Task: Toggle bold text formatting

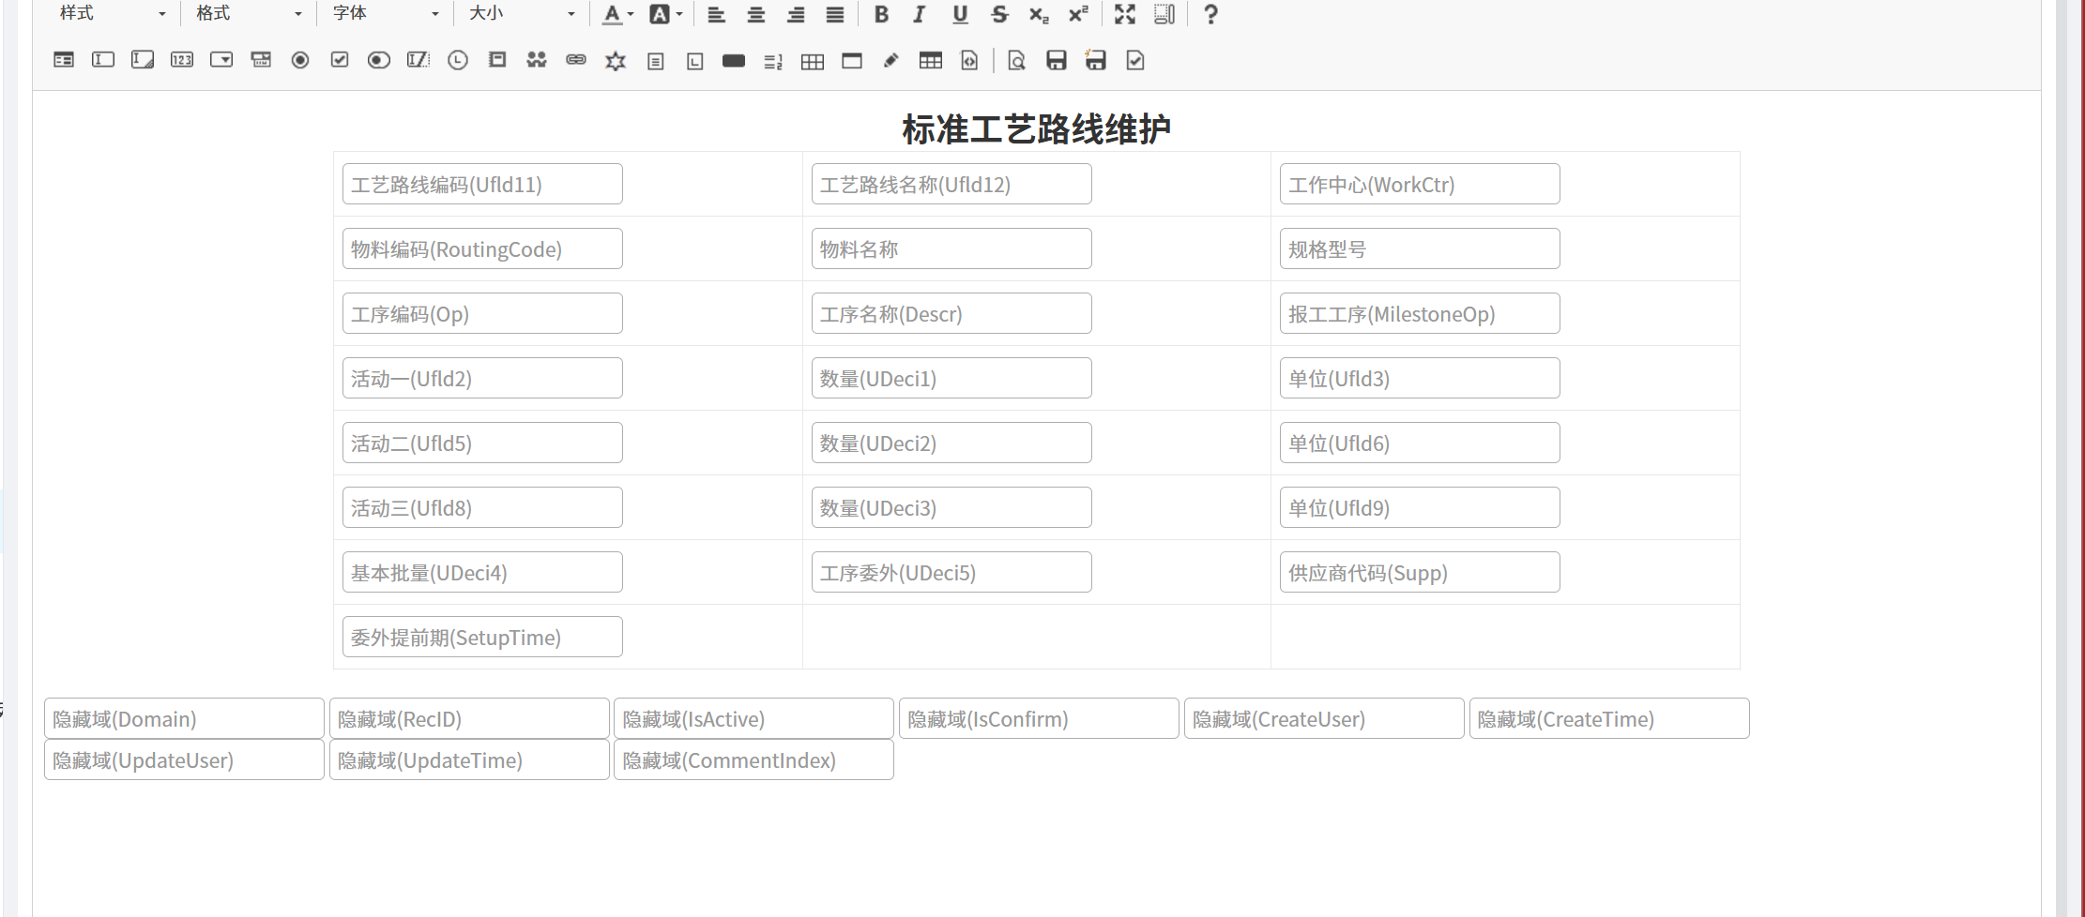Action: coord(881,14)
